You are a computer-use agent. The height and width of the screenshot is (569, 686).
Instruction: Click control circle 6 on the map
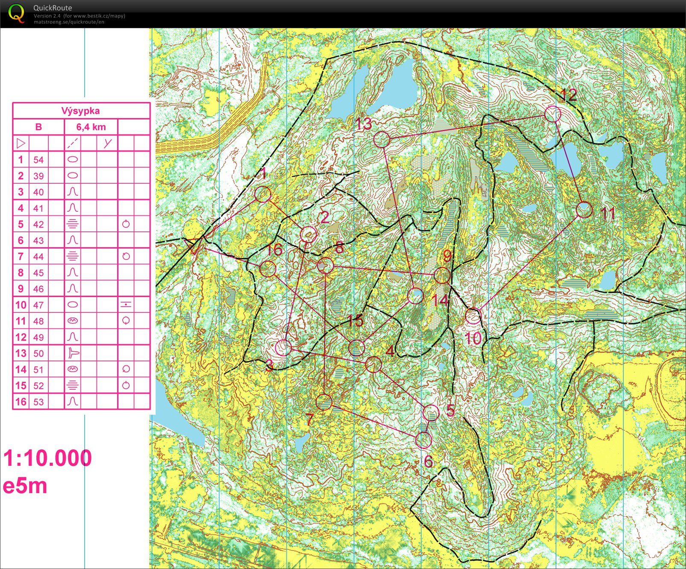click(423, 440)
